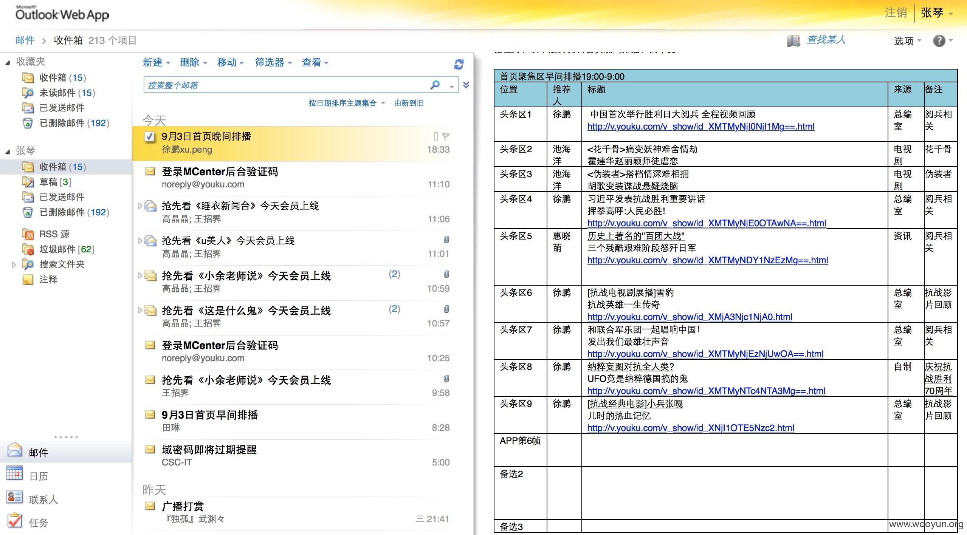This screenshot has height=535, width=967.
Task: Collapse the 收藏夹 favorites section
Action: [8, 63]
